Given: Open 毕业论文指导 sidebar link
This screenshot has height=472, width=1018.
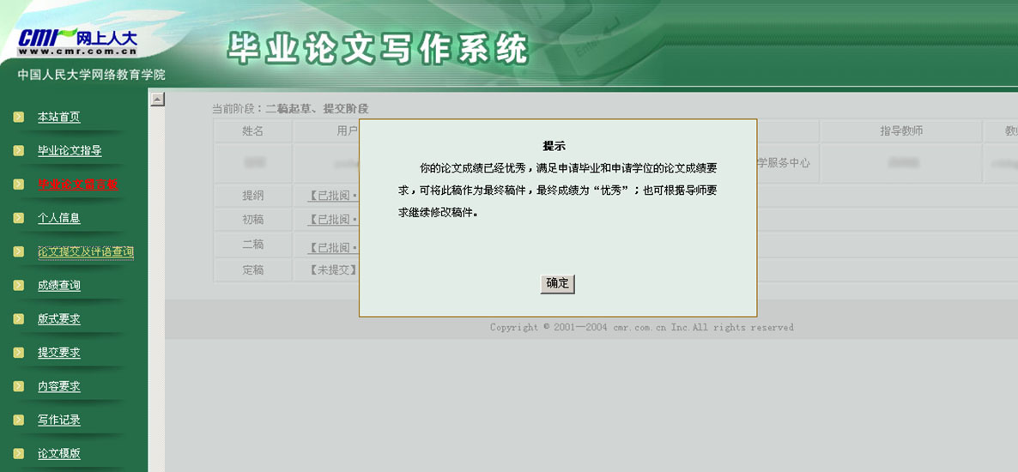Looking at the screenshot, I should (70, 151).
